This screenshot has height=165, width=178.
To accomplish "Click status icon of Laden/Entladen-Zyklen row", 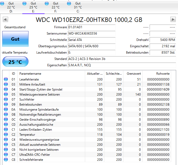I will click(6, 129).
